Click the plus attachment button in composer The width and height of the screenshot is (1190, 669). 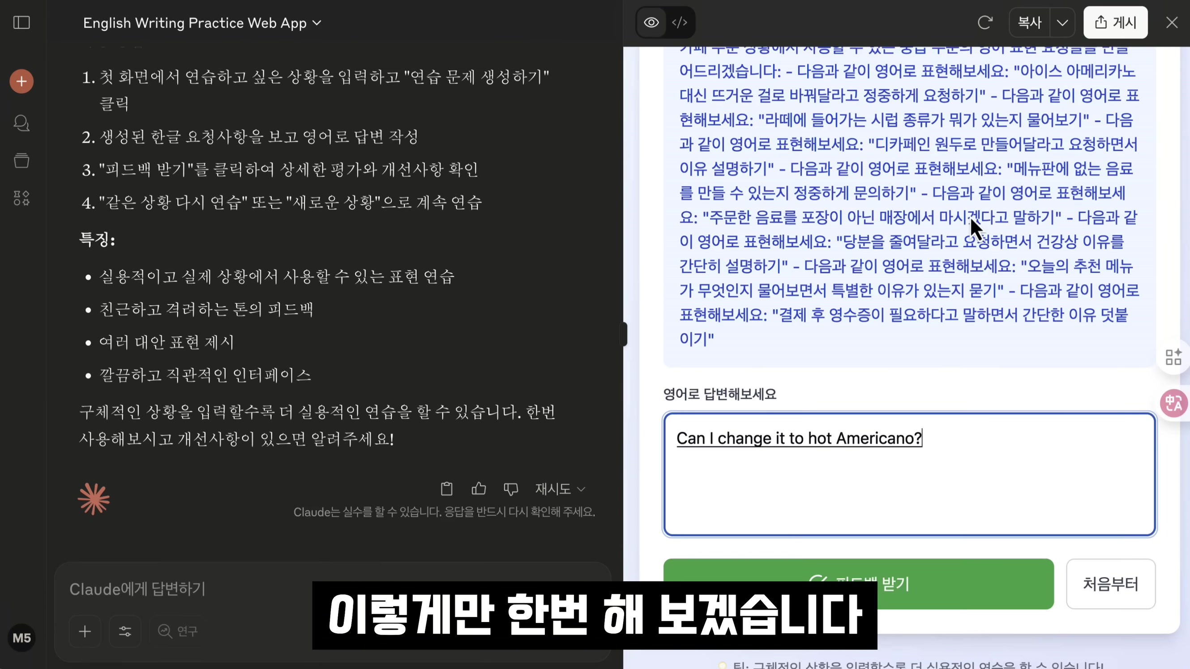point(85,631)
